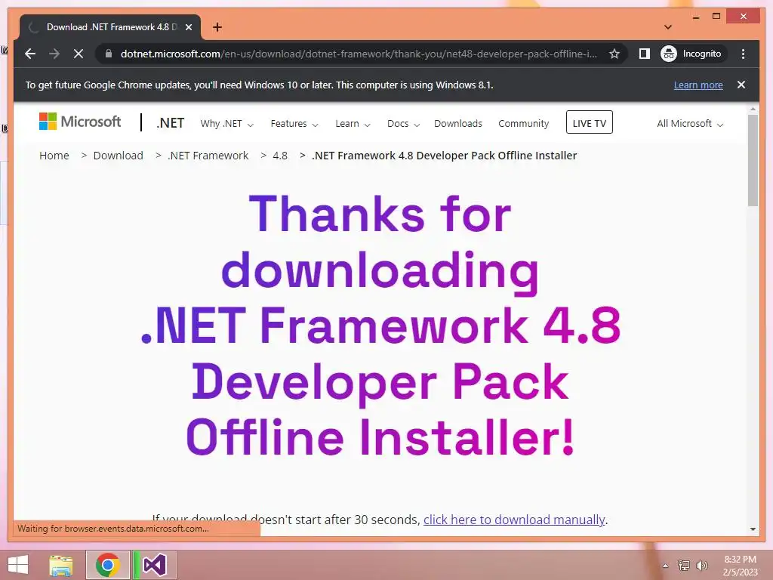Click the browser forward arrow
Image resolution: width=773 pixels, height=580 pixels.
pos(54,54)
